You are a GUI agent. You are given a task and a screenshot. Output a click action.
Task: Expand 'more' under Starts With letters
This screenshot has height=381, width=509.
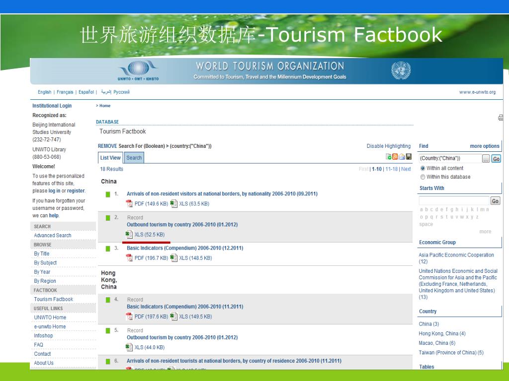tap(485, 232)
